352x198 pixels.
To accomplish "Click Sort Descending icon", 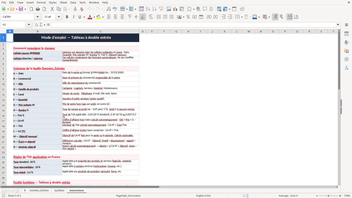I will coord(154,9).
